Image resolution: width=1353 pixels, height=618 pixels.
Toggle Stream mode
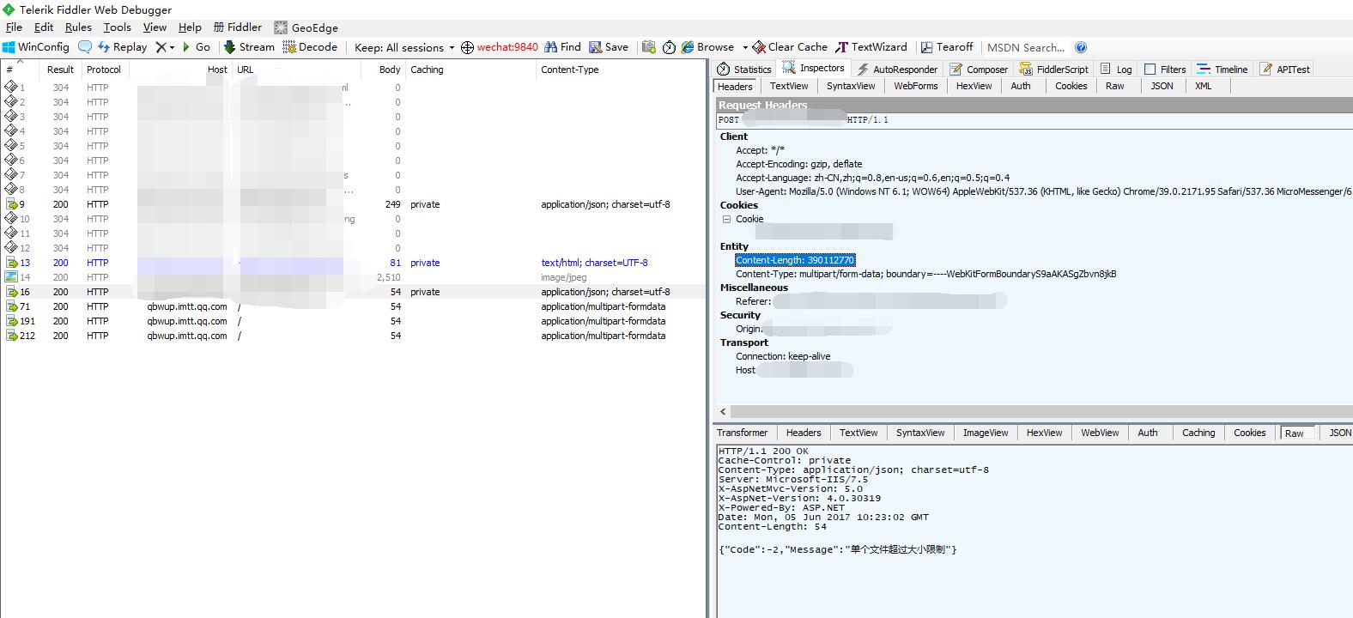(249, 47)
